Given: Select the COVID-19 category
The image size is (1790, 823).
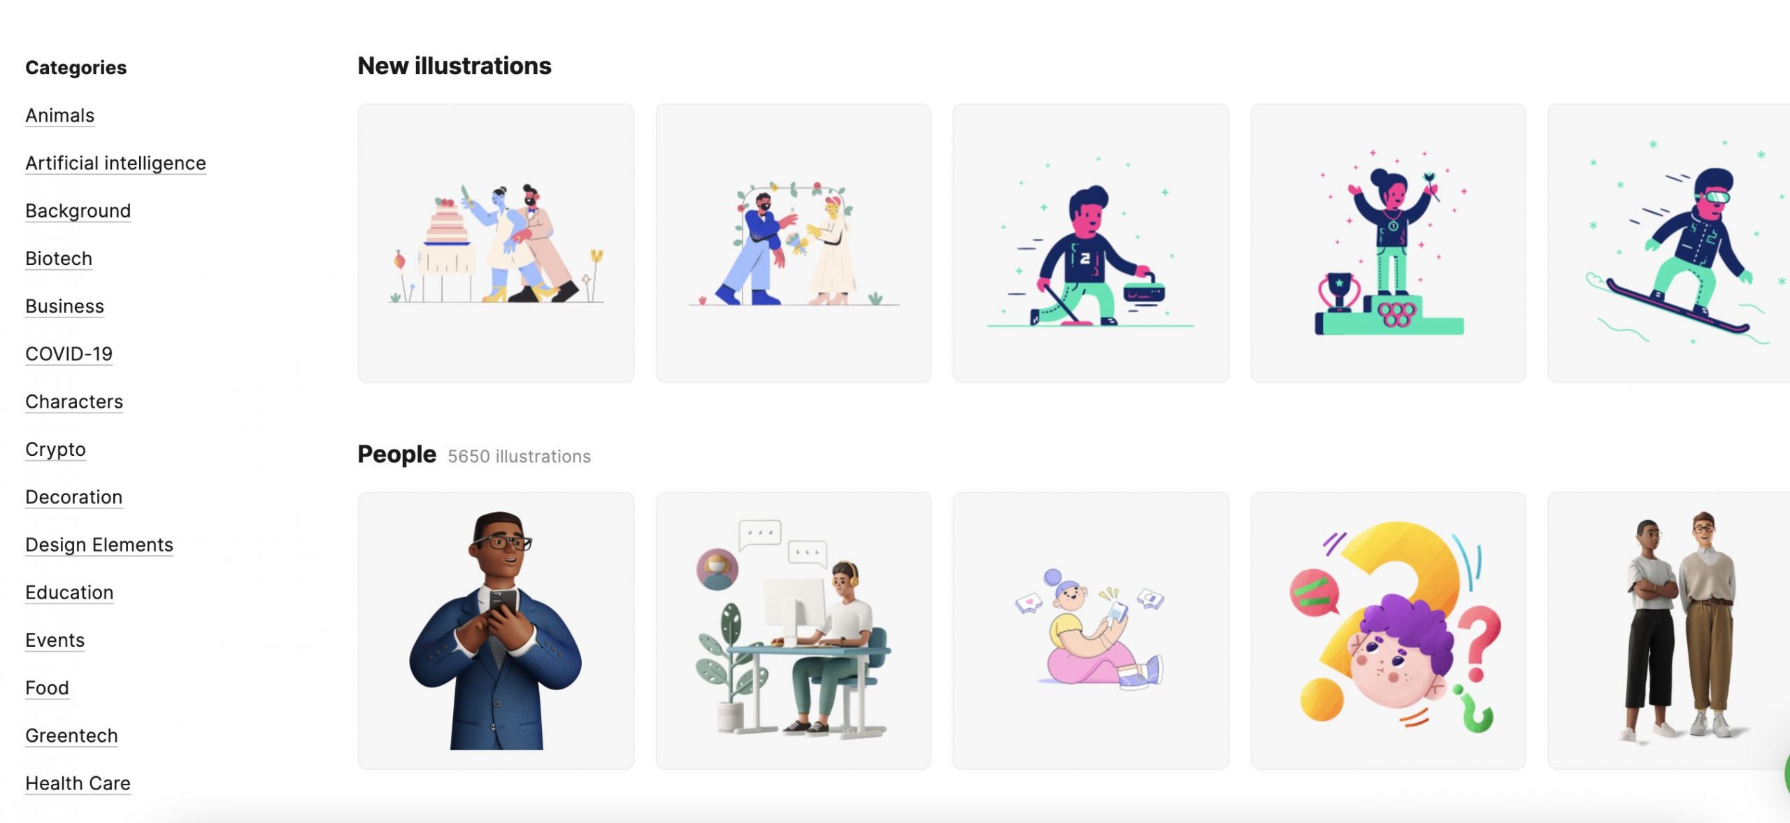Looking at the screenshot, I should 69,354.
